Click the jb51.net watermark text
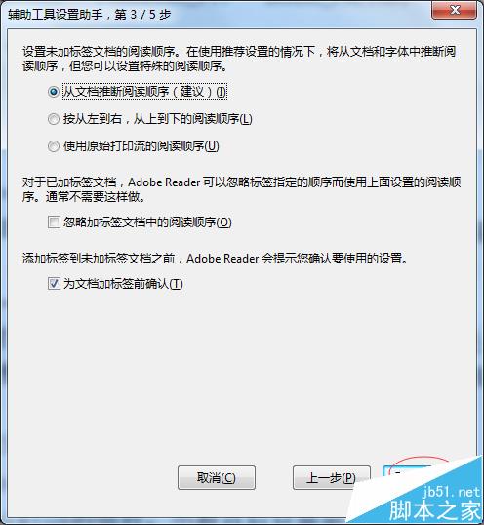484x525 pixels. pyautogui.click(x=451, y=492)
